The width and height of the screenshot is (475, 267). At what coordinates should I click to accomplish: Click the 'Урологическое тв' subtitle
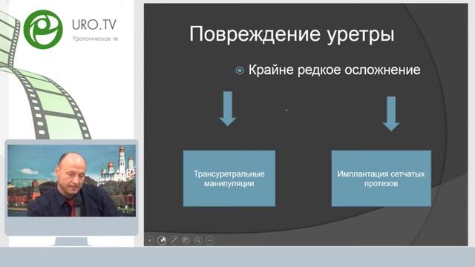[95, 39]
